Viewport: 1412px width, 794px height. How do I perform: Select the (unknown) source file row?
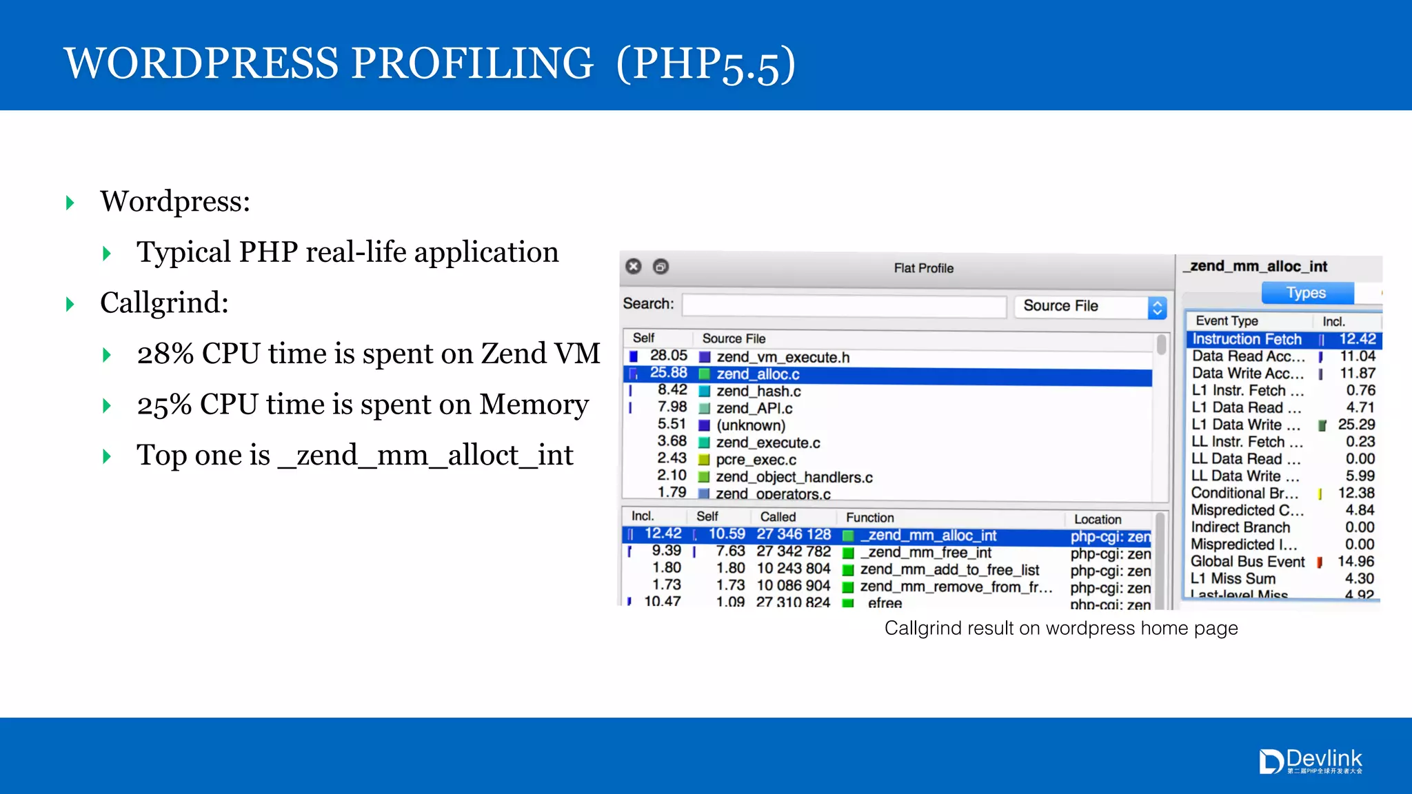coord(888,425)
